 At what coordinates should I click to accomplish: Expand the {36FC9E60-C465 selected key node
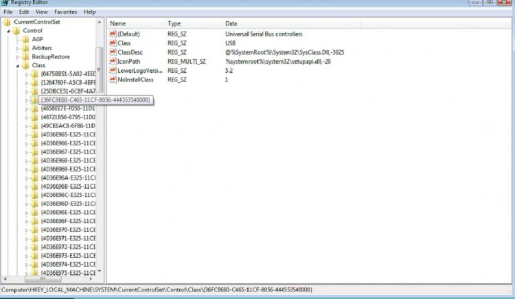27,101
